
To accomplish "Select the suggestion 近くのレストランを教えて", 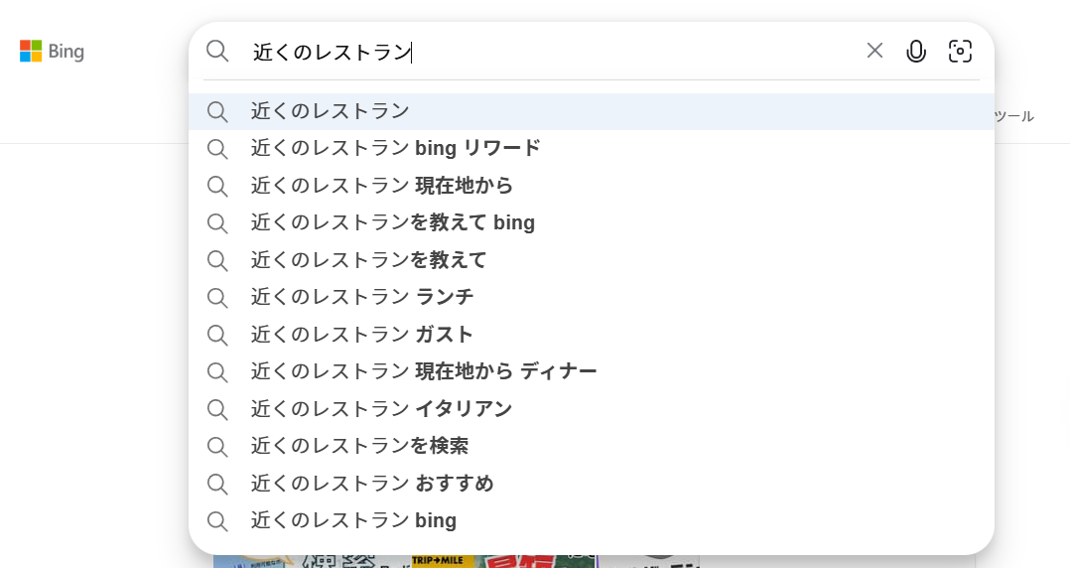I will click(369, 260).
